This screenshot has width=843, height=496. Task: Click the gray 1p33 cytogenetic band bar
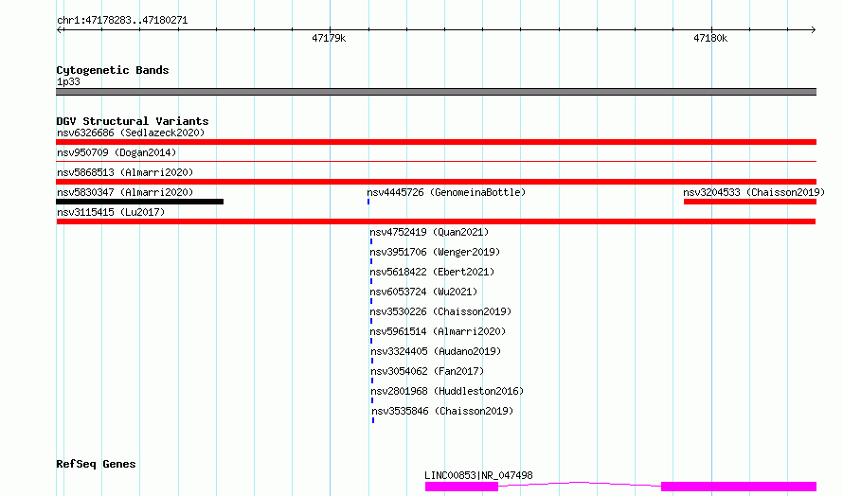click(x=436, y=92)
